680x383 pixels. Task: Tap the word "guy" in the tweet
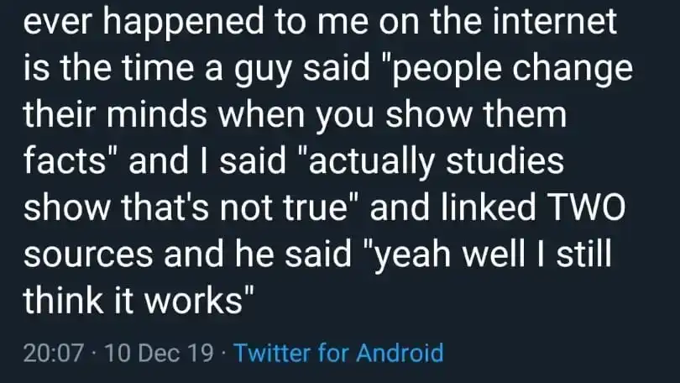tap(263, 71)
